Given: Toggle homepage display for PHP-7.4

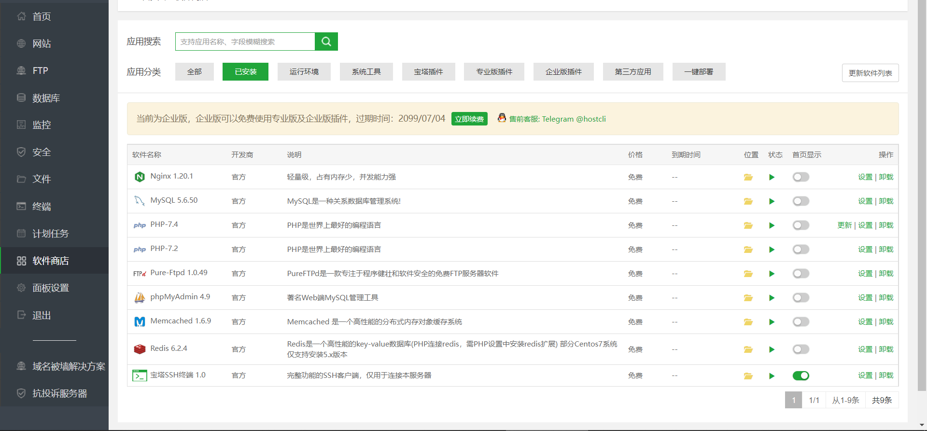Looking at the screenshot, I should click(801, 225).
